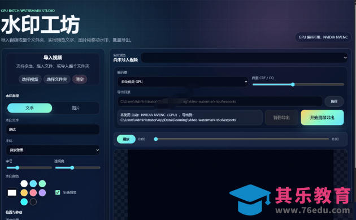The width and height of the screenshot is (356, 220).
Task: Switch to the 图片 watermark type tab
Action: pos(76,108)
